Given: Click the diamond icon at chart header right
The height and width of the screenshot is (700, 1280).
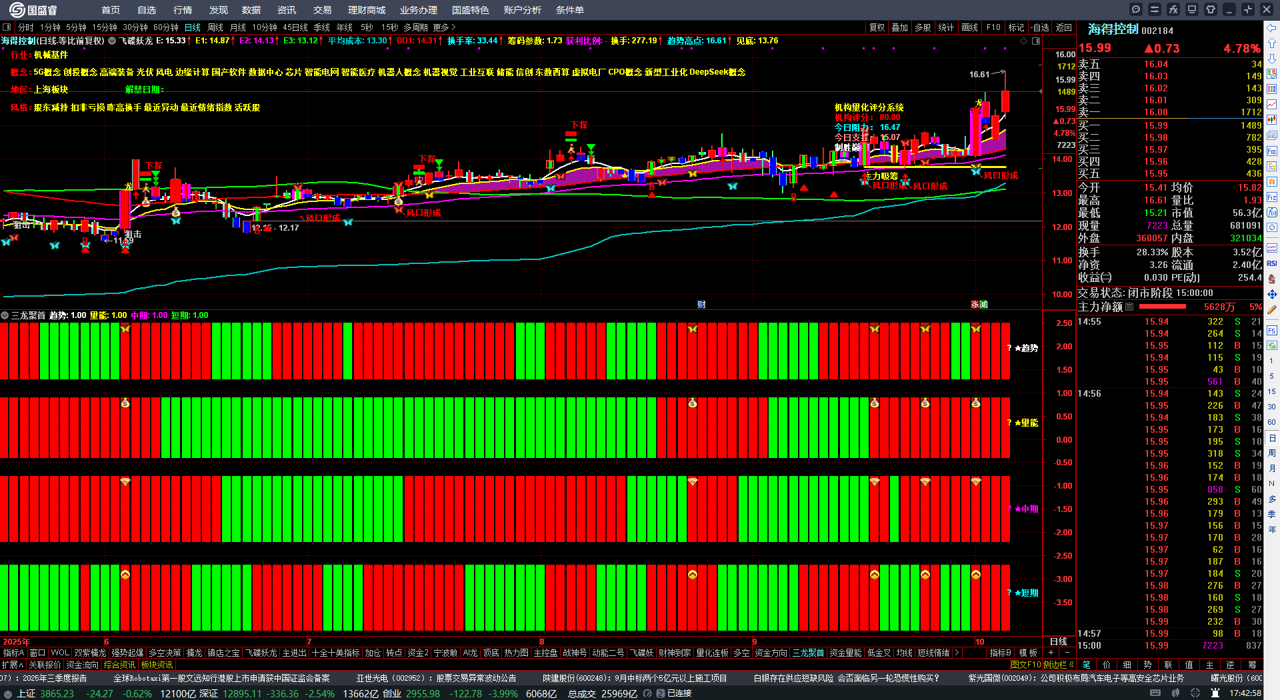Looking at the screenshot, I should tap(1024, 41).
